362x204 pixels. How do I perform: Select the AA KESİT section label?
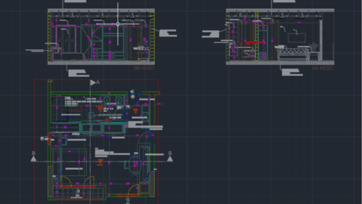tap(323, 68)
